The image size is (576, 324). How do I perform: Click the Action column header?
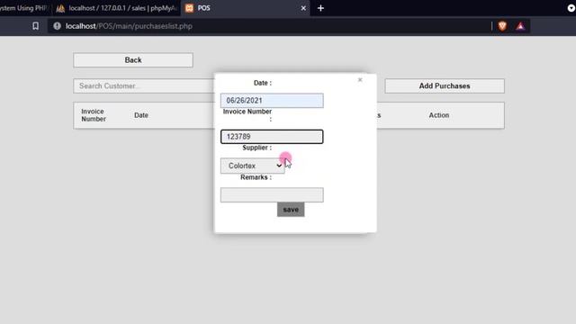[x=439, y=115]
